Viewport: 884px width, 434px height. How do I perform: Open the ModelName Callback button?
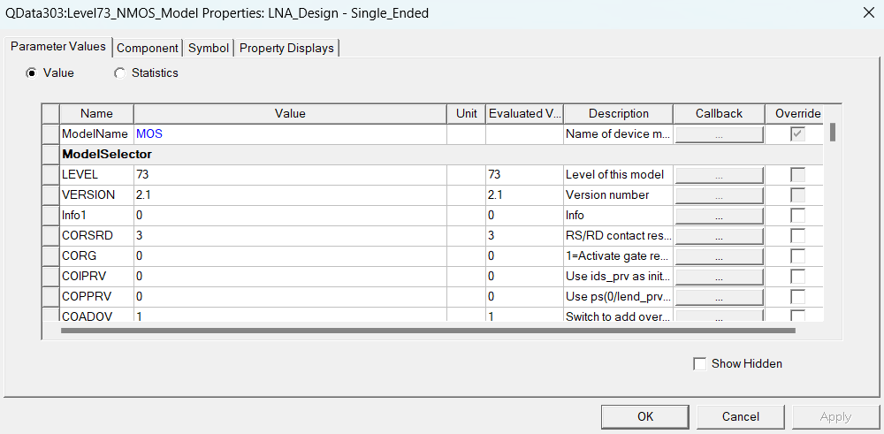[719, 134]
